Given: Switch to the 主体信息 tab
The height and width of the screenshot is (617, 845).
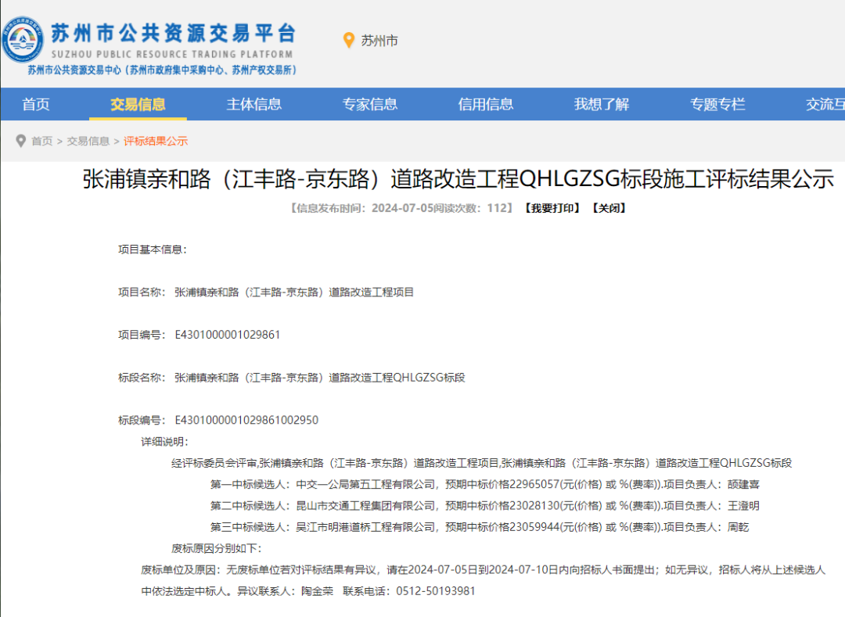Looking at the screenshot, I should pos(254,105).
